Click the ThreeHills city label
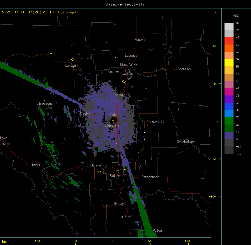This screenshot has width=251, height=245. (155, 122)
